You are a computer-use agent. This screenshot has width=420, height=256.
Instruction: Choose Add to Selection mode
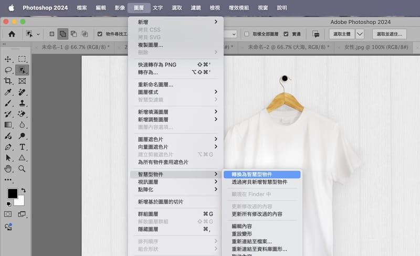(62, 34)
